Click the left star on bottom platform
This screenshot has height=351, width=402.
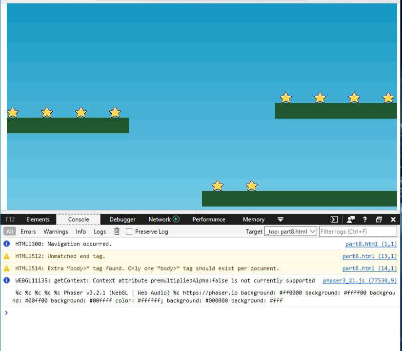218,186
